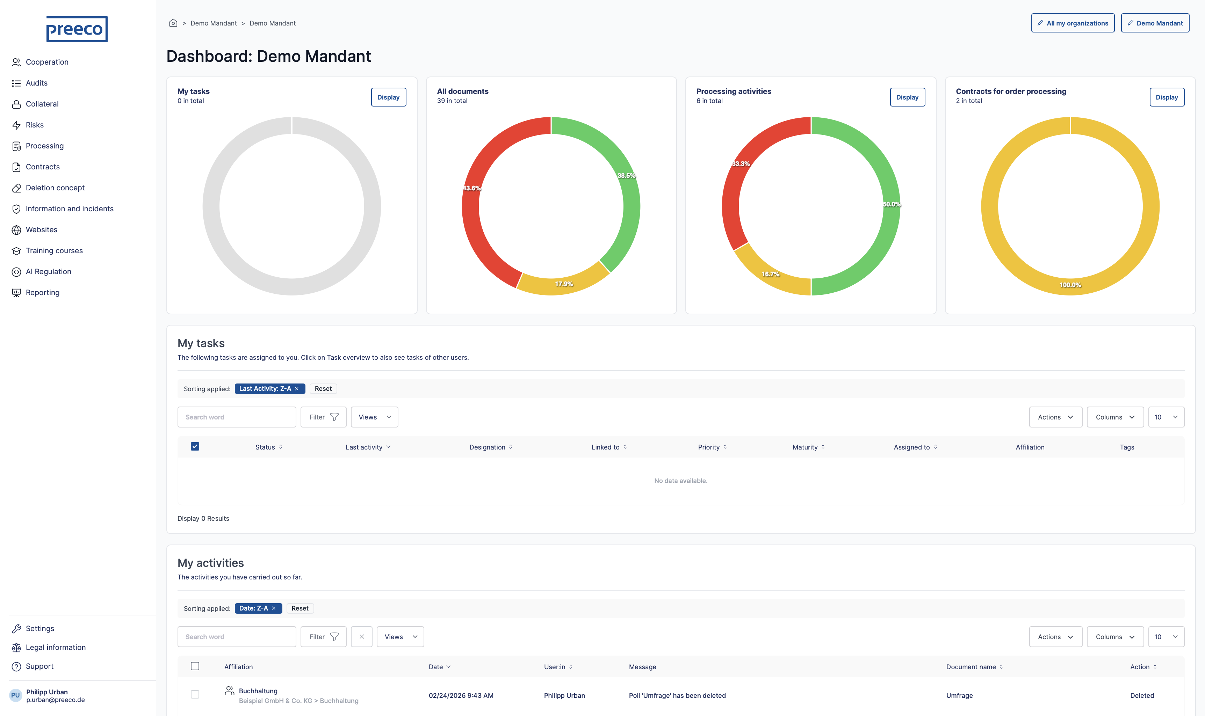Click the Websites globe icon

[x=16, y=230]
